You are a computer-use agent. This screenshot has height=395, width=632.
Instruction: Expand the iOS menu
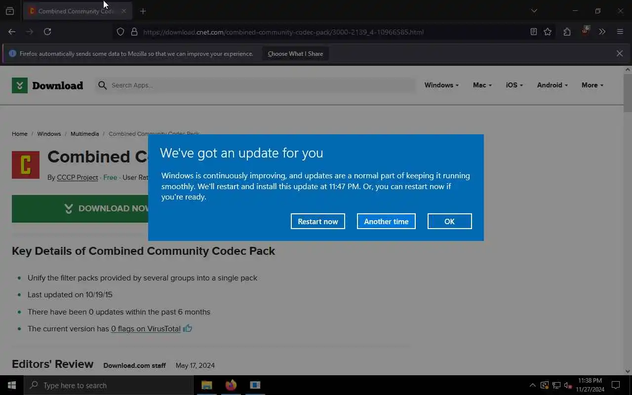tap(514, 85)
